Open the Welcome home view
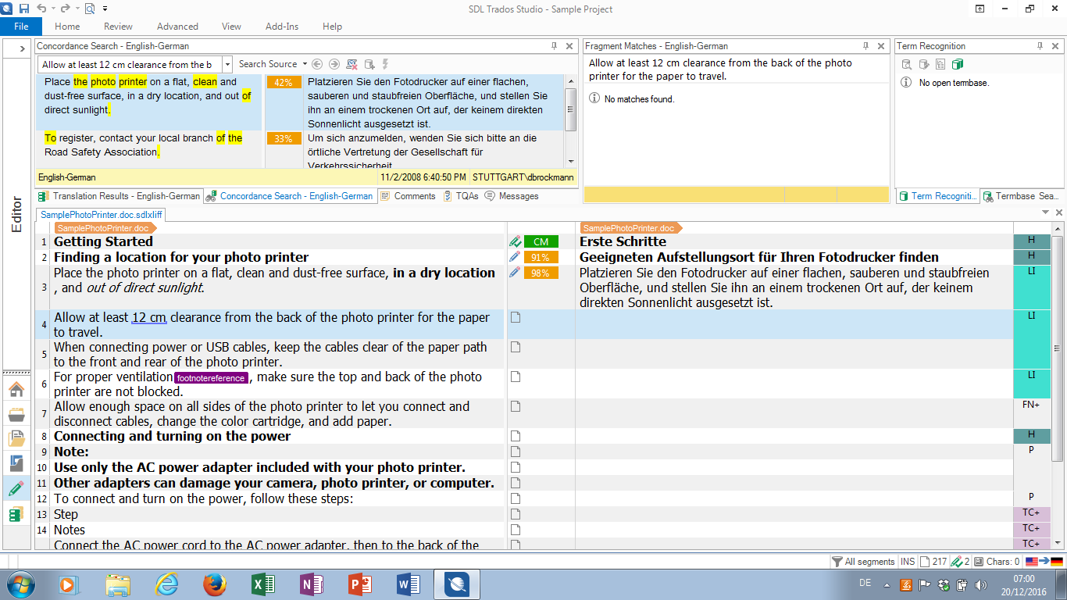The width and height of the screenshot is (1067, 600). [x=16, y=390]
